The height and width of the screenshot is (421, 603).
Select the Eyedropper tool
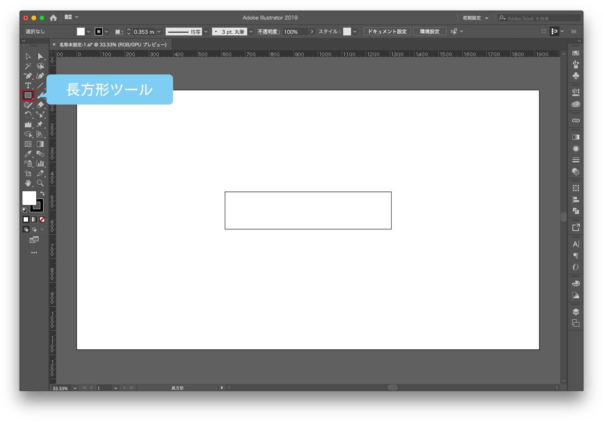click(28, 154)
